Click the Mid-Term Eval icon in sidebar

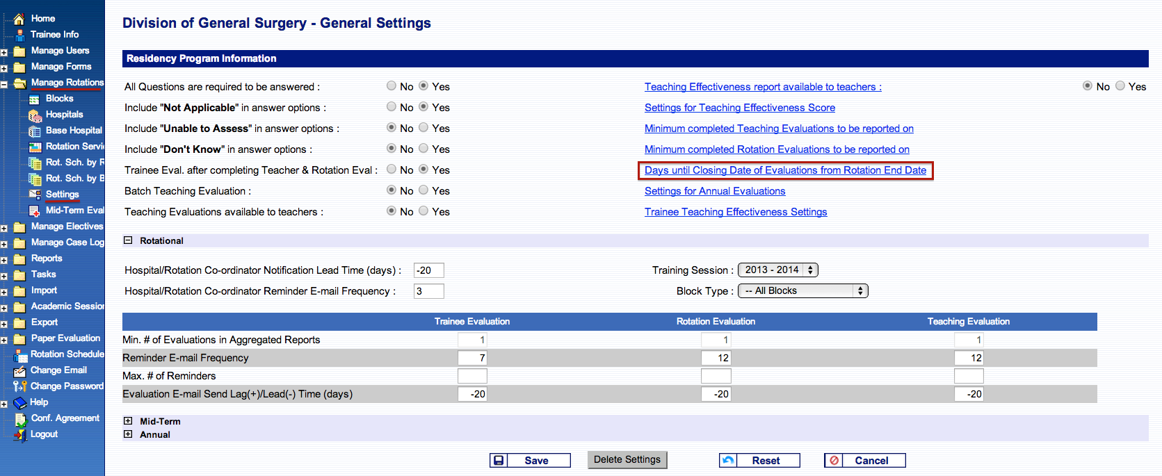coord(34,211)
